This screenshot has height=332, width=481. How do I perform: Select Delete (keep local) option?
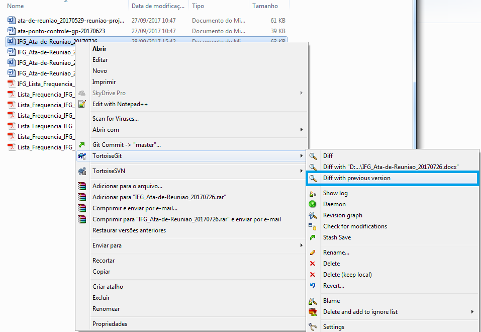[x=347, y=275]
